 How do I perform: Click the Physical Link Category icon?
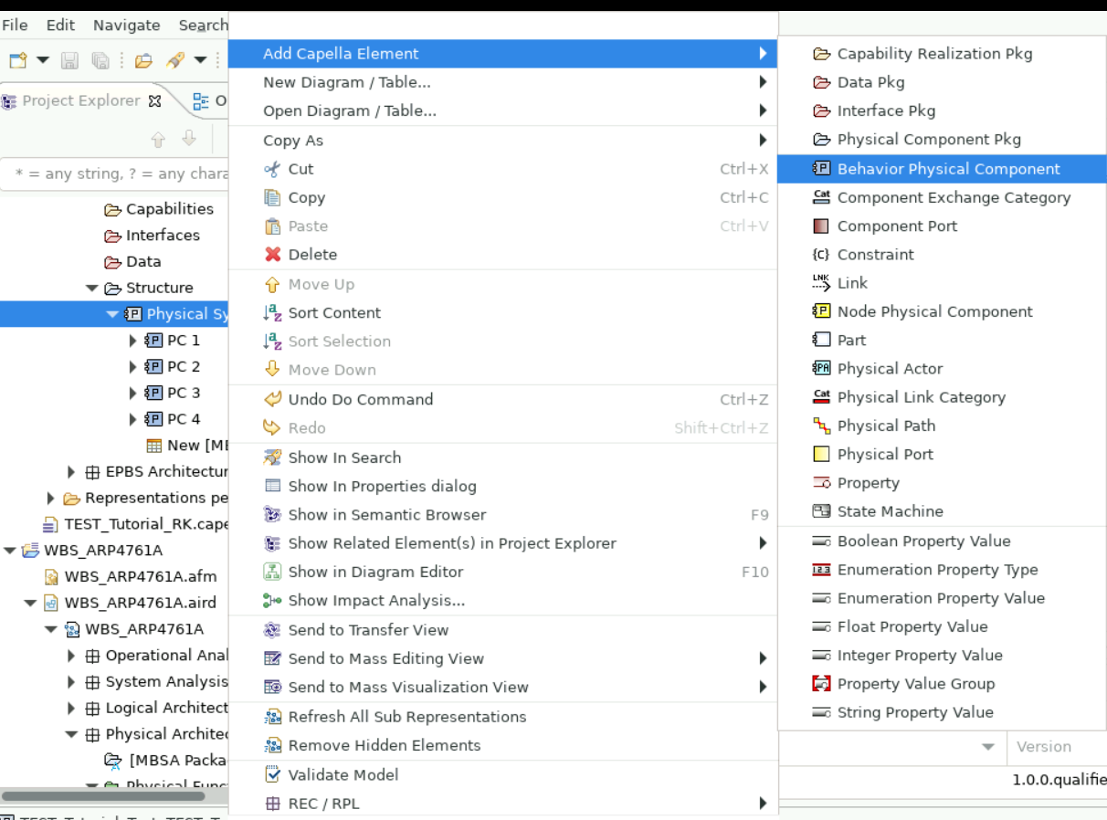click(821, 397)
